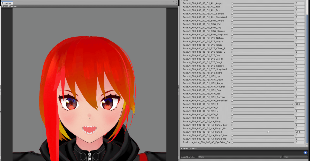The height and width of the screenshot is (161, 310).
Task: Select the Preview tab
Action: 6,3
